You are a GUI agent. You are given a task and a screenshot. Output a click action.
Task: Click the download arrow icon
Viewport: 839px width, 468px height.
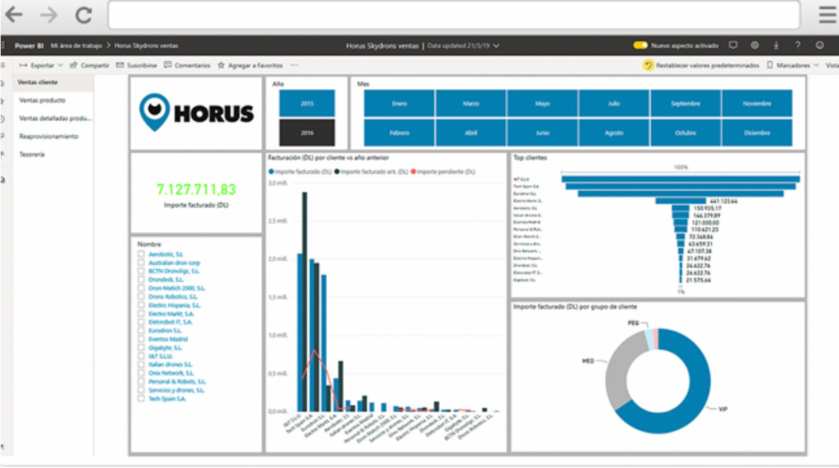point(775,45)
